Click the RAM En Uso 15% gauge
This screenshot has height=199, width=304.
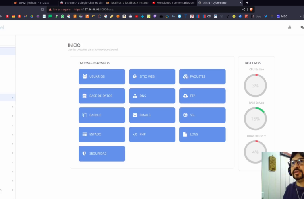pos(256,119)
